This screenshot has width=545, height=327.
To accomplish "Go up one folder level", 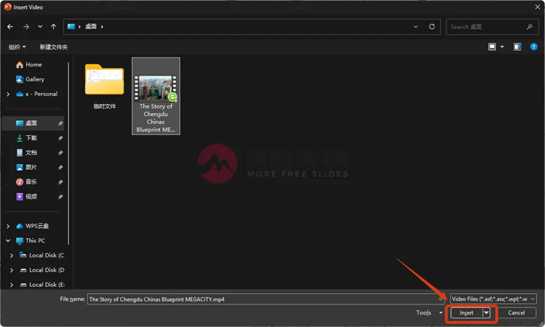I will click(x=54, y=27).
